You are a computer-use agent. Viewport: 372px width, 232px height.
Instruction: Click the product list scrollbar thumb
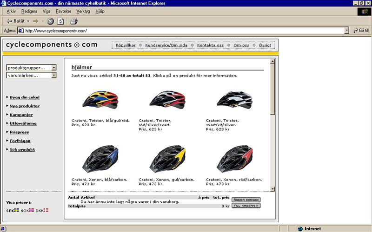coord(272,89)
